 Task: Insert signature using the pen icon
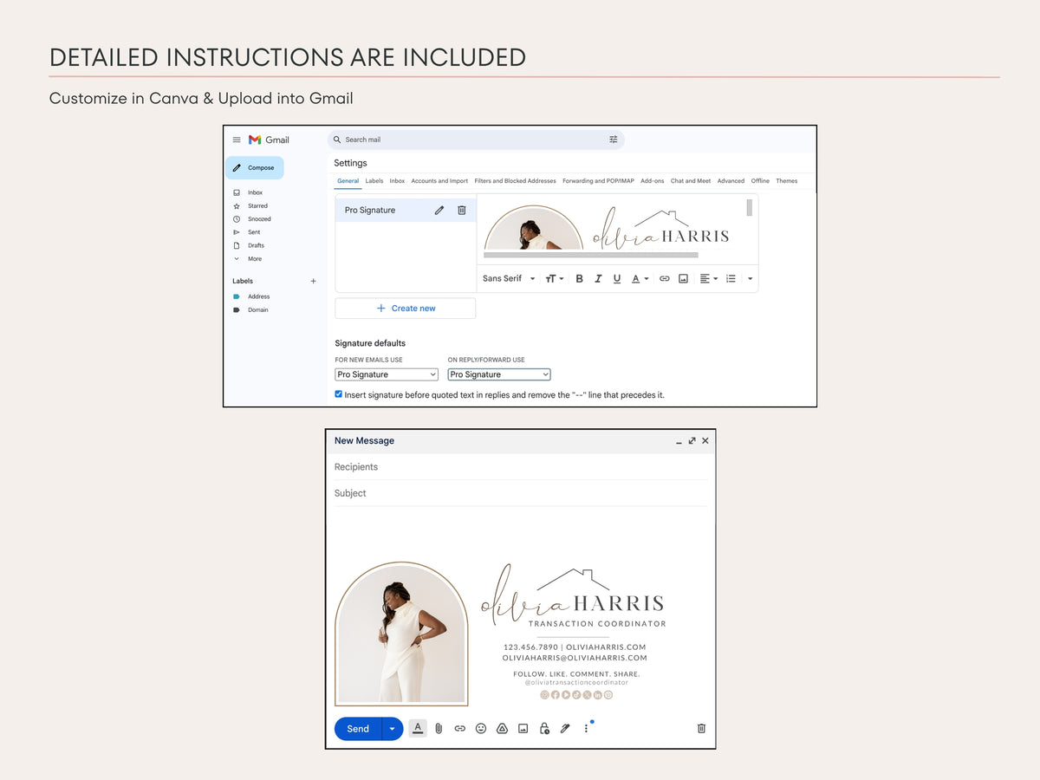coord(565,729)
